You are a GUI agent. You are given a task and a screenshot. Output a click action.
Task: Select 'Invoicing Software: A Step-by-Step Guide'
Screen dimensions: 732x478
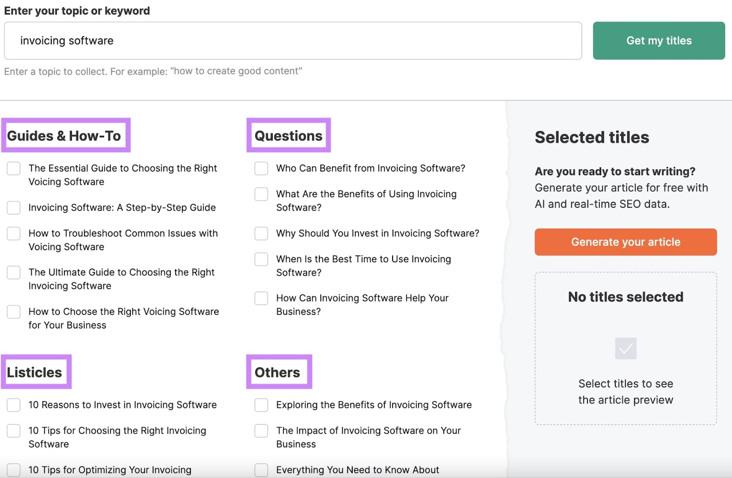[x=13, y=208]
